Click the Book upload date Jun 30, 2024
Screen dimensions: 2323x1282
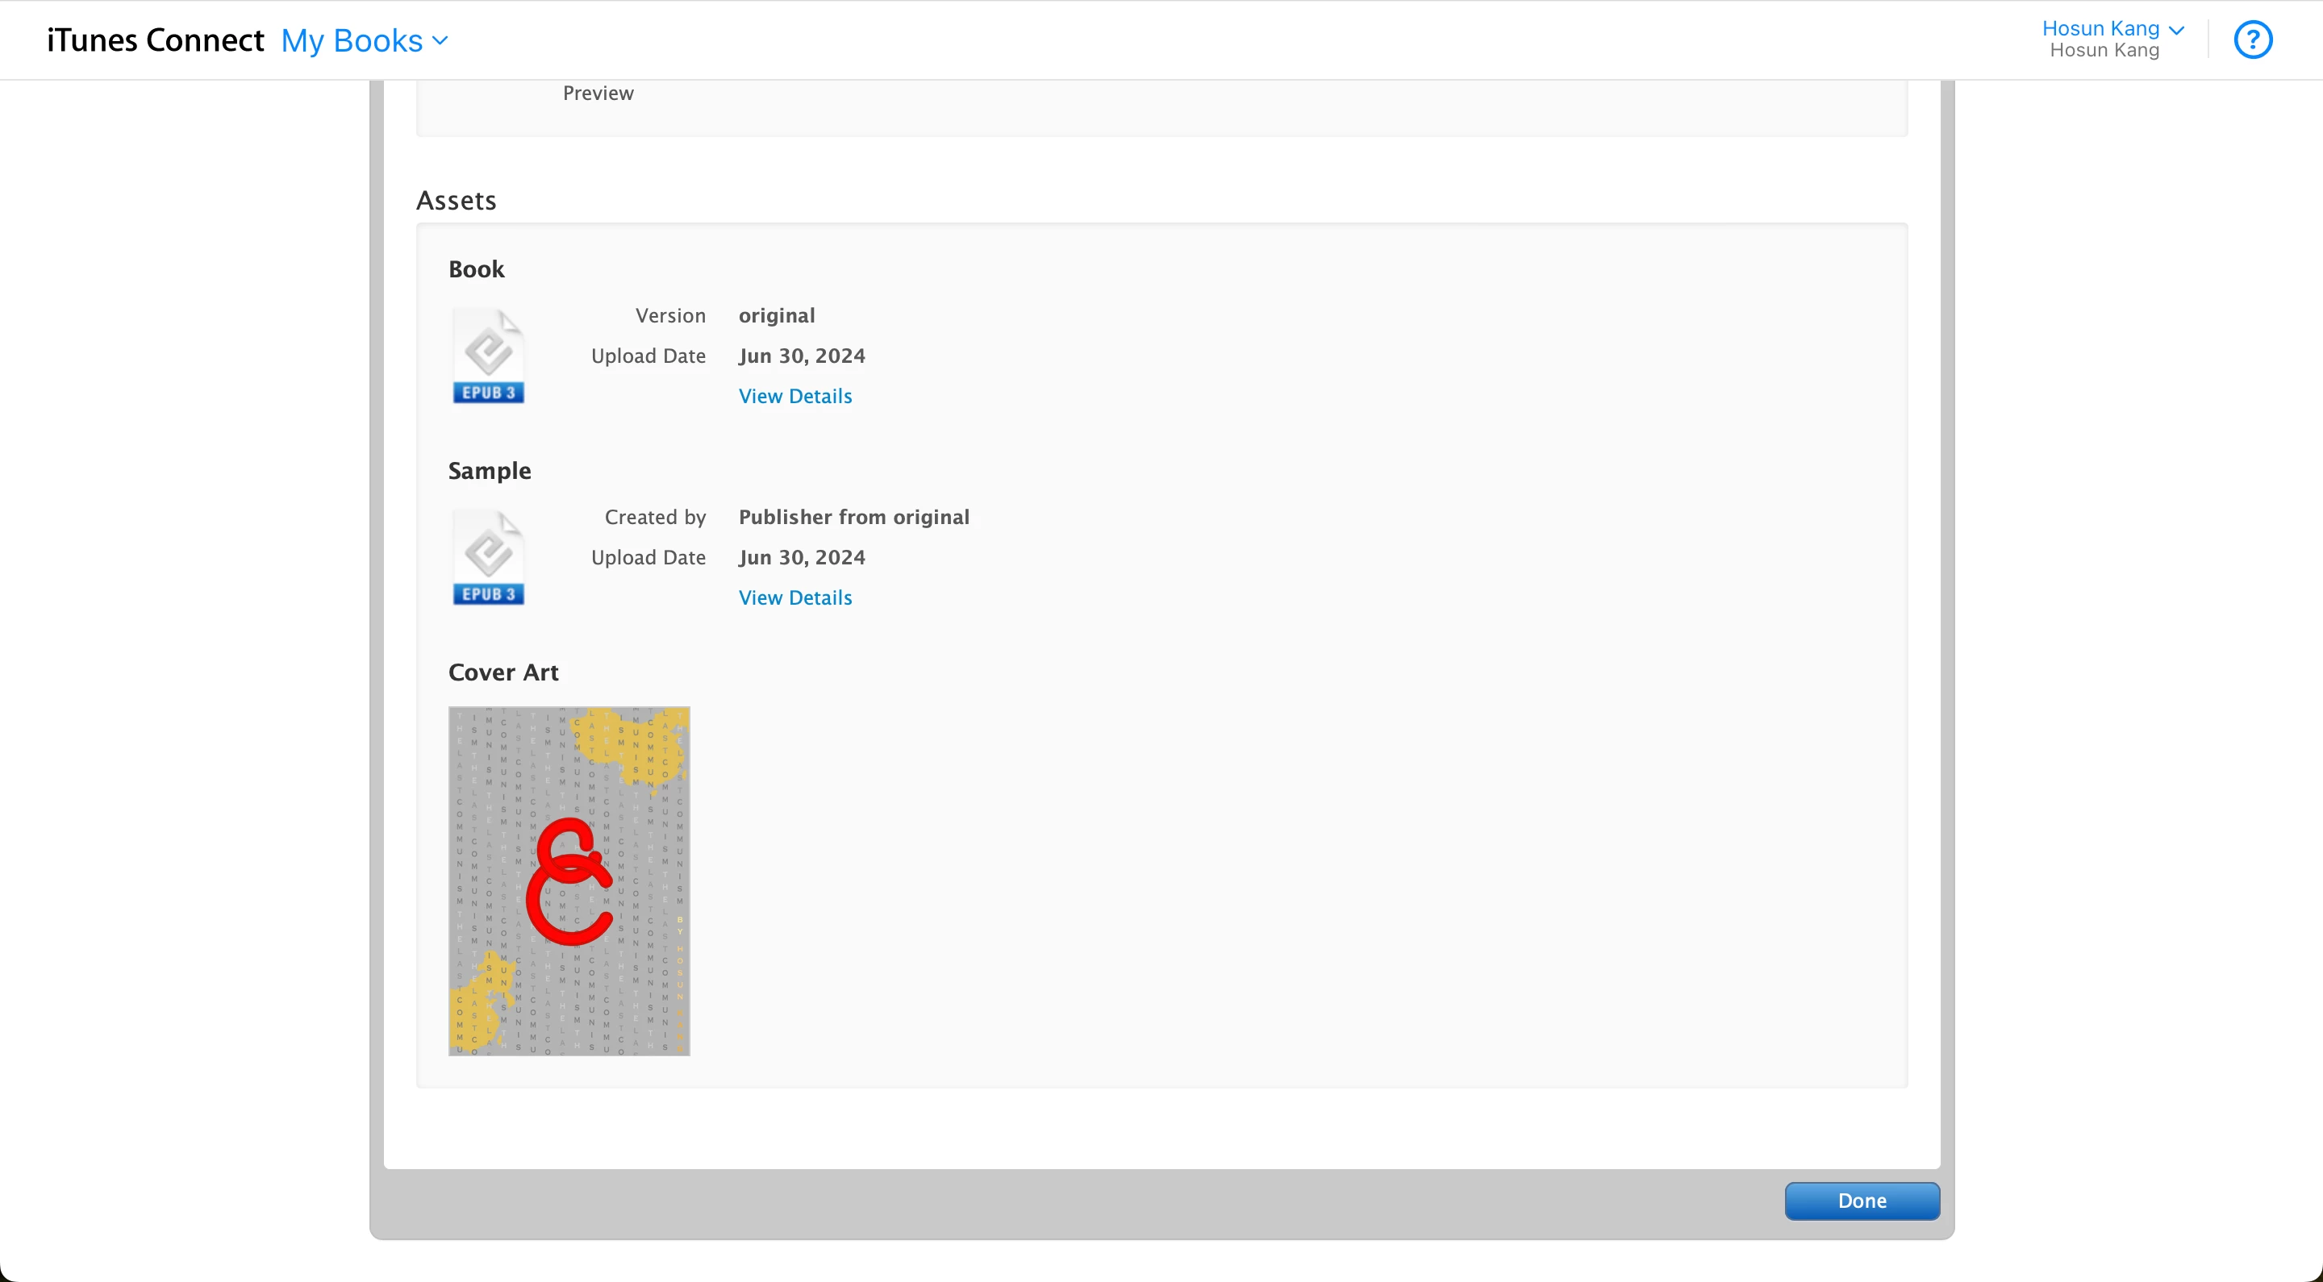pyautogui.click(x=801, y=356)
